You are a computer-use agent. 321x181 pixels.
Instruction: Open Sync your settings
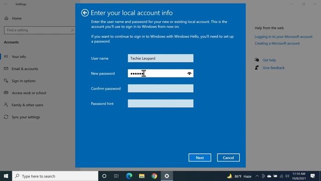26,117
